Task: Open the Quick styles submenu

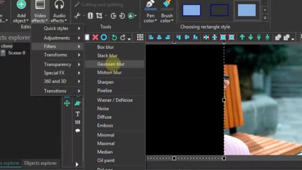Action: point(58,28)
